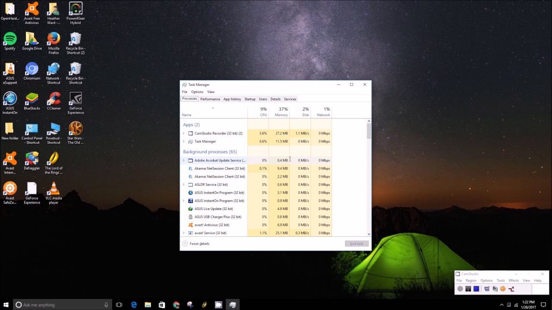
Task: Open Task Manager's Options menu
Action: (197, 92)
